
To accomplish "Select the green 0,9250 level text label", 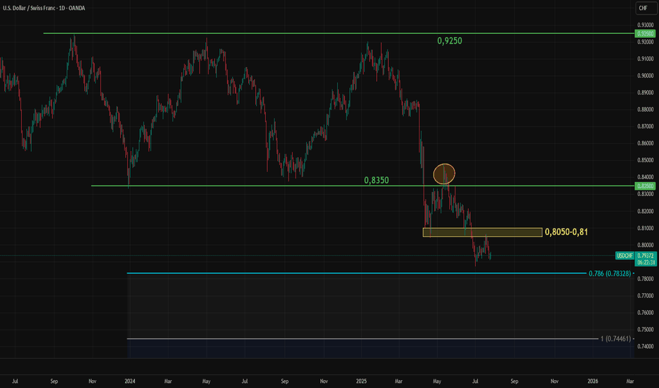I will coord(449,41).
